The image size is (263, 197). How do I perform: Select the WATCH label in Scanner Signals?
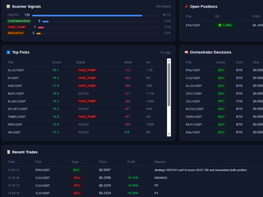point(14,15)
